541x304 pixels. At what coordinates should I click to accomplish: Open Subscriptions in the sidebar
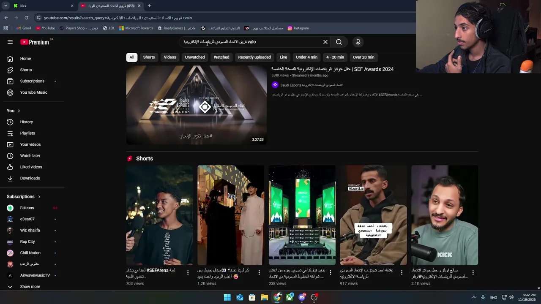click(x=32, y=81)
